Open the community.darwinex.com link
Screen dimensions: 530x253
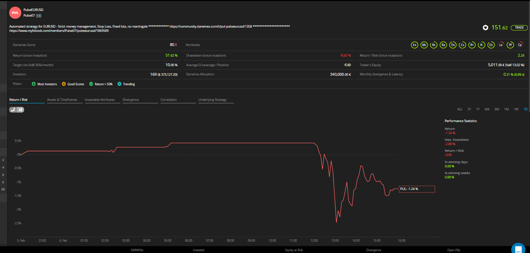click(x=211, y=27)
